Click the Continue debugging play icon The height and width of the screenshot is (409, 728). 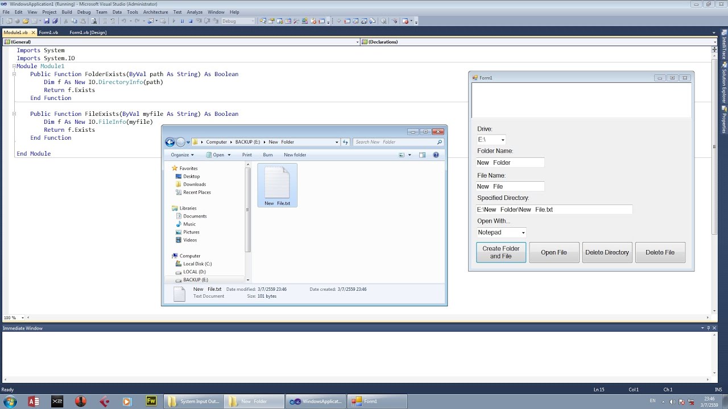coord(173,21)
